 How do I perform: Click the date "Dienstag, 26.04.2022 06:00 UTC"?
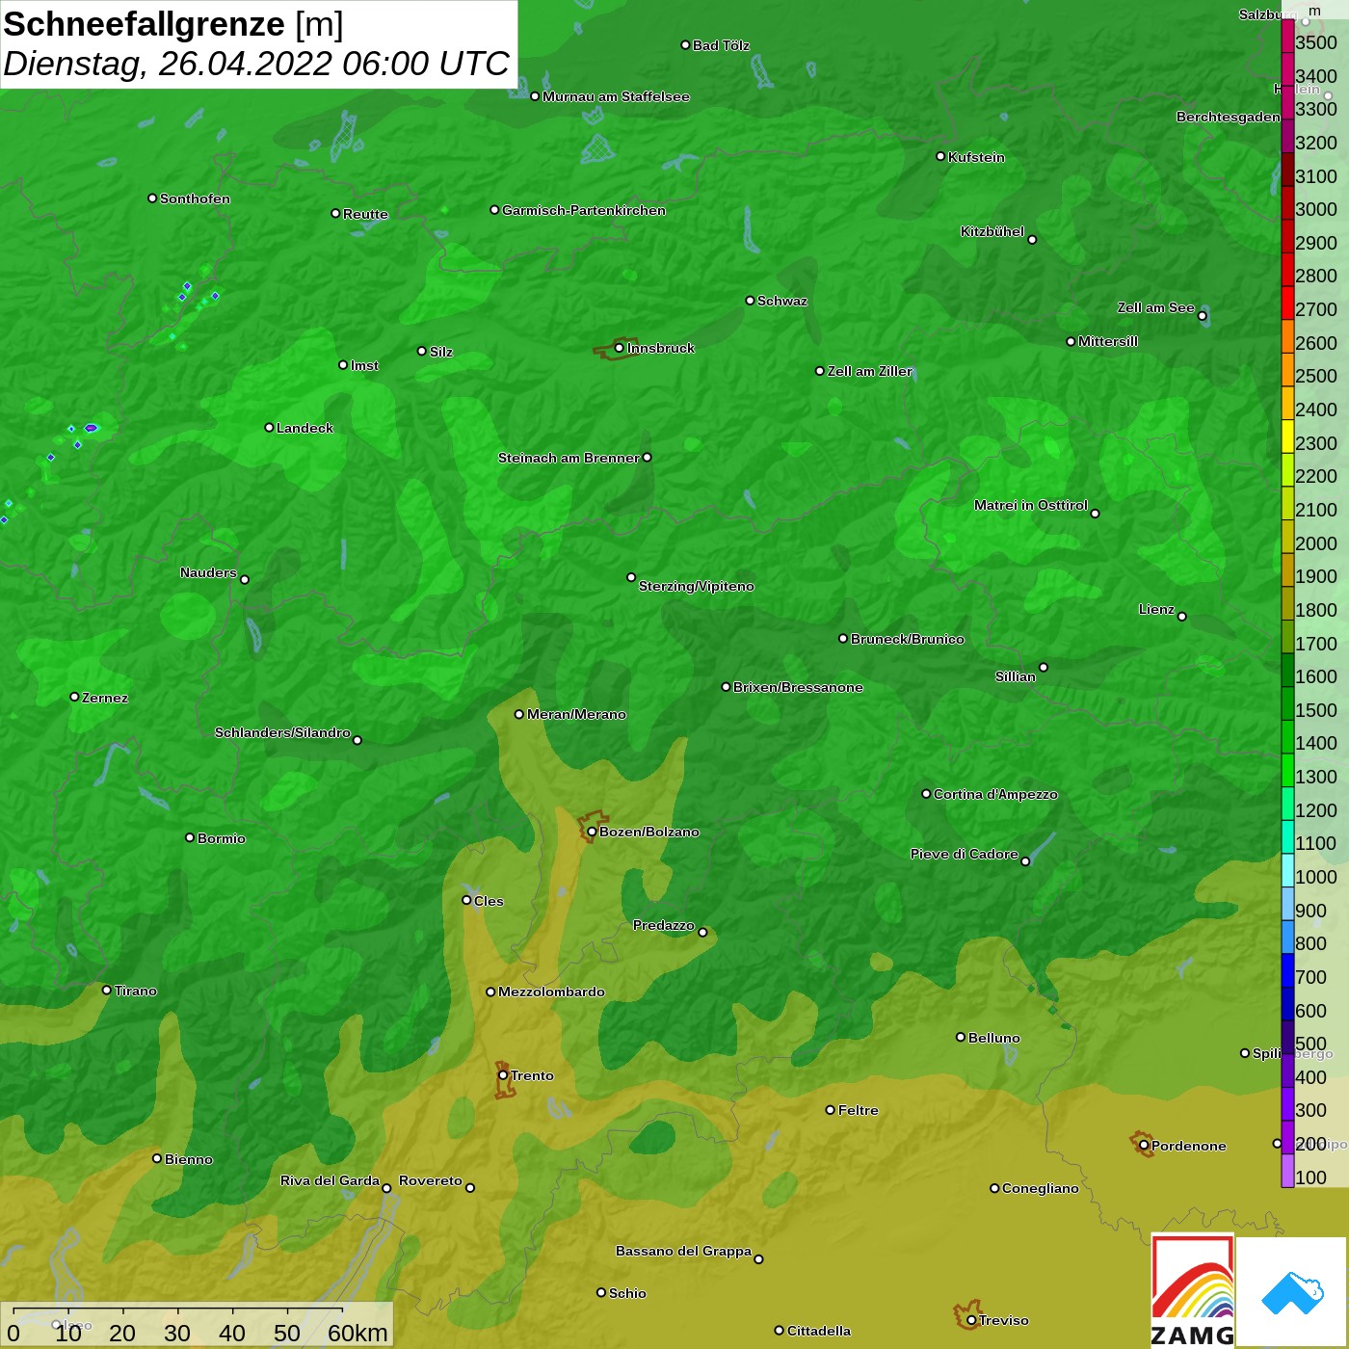256,64
